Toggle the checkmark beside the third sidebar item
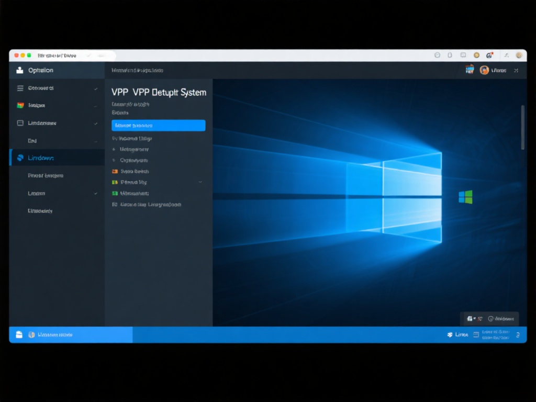This screenshot has width=536, height=402. 95,123
